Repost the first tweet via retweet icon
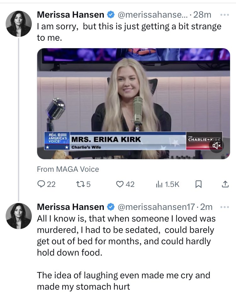 click(x=81, y=184)
